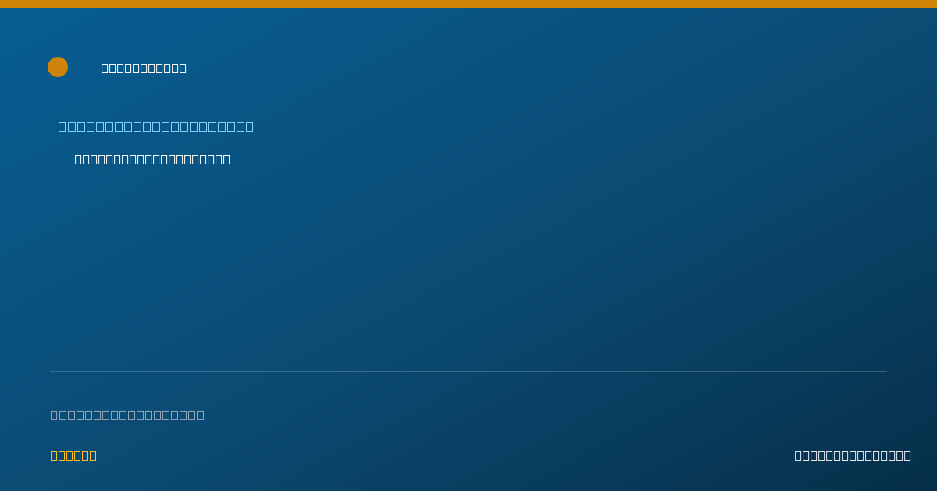This screenshot has height=491, width=937.
Task: Open the yellow text link in footer
Action: pos(73,455)
